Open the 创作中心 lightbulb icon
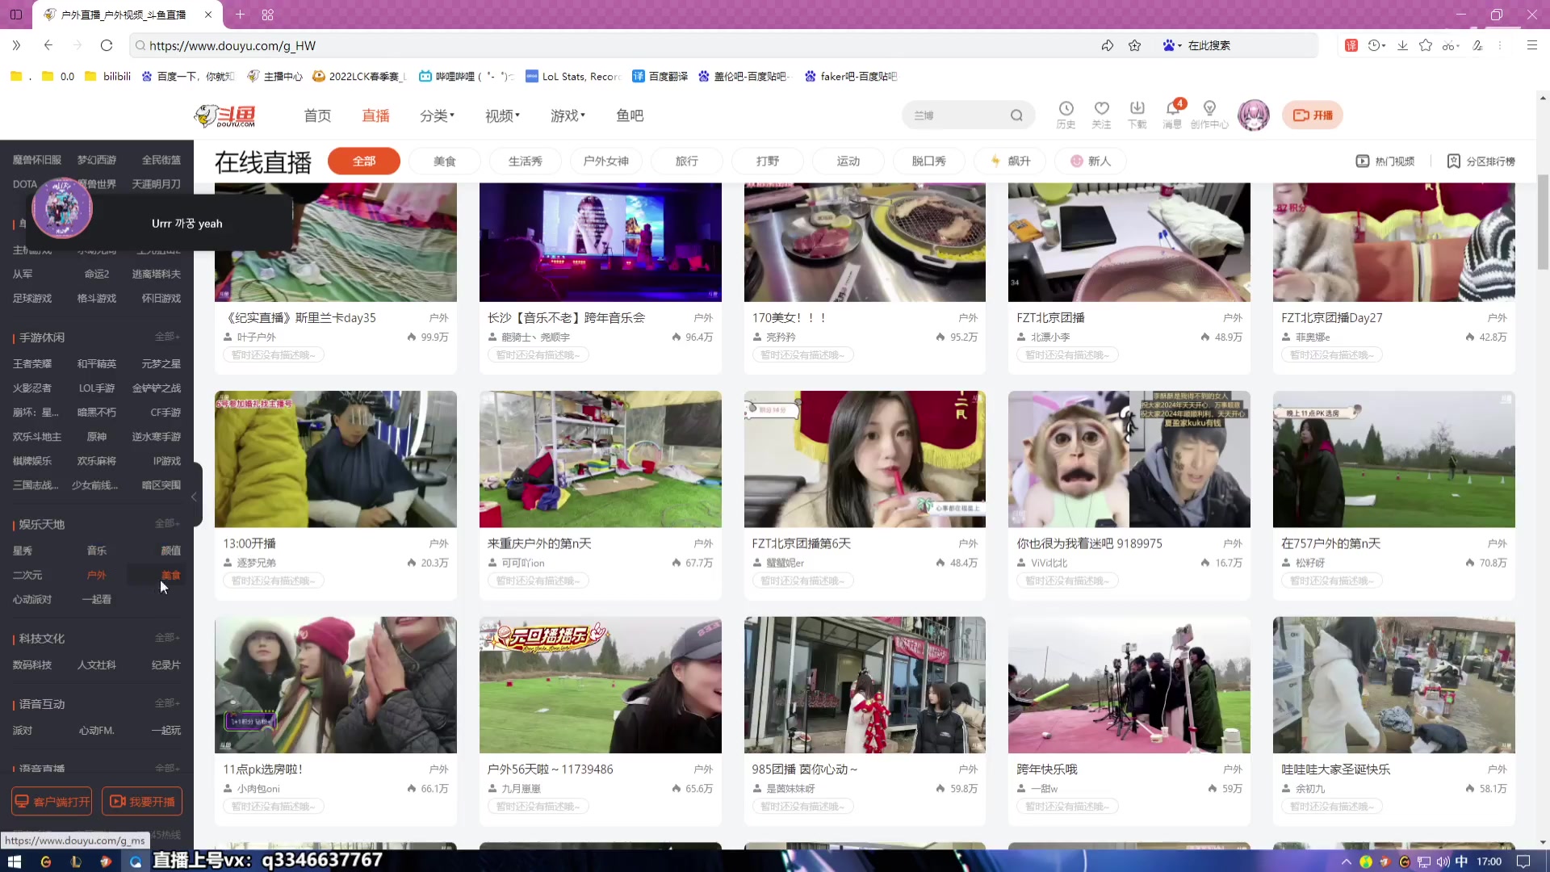 tap(1209, 115)
